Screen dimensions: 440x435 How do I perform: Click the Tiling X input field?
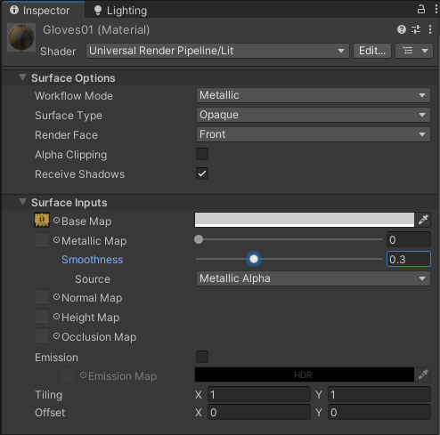259,394
